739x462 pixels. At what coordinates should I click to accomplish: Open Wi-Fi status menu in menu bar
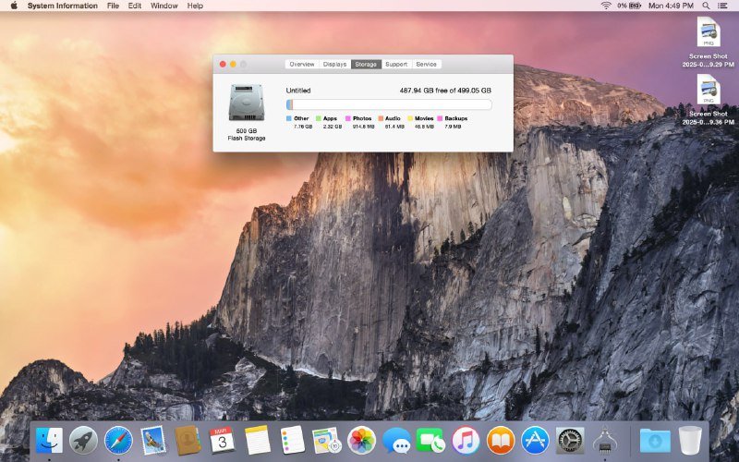[606, 6]
